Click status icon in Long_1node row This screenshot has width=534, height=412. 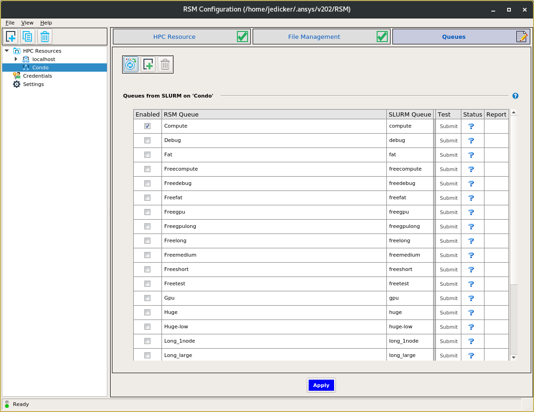(x=472, y=341)
